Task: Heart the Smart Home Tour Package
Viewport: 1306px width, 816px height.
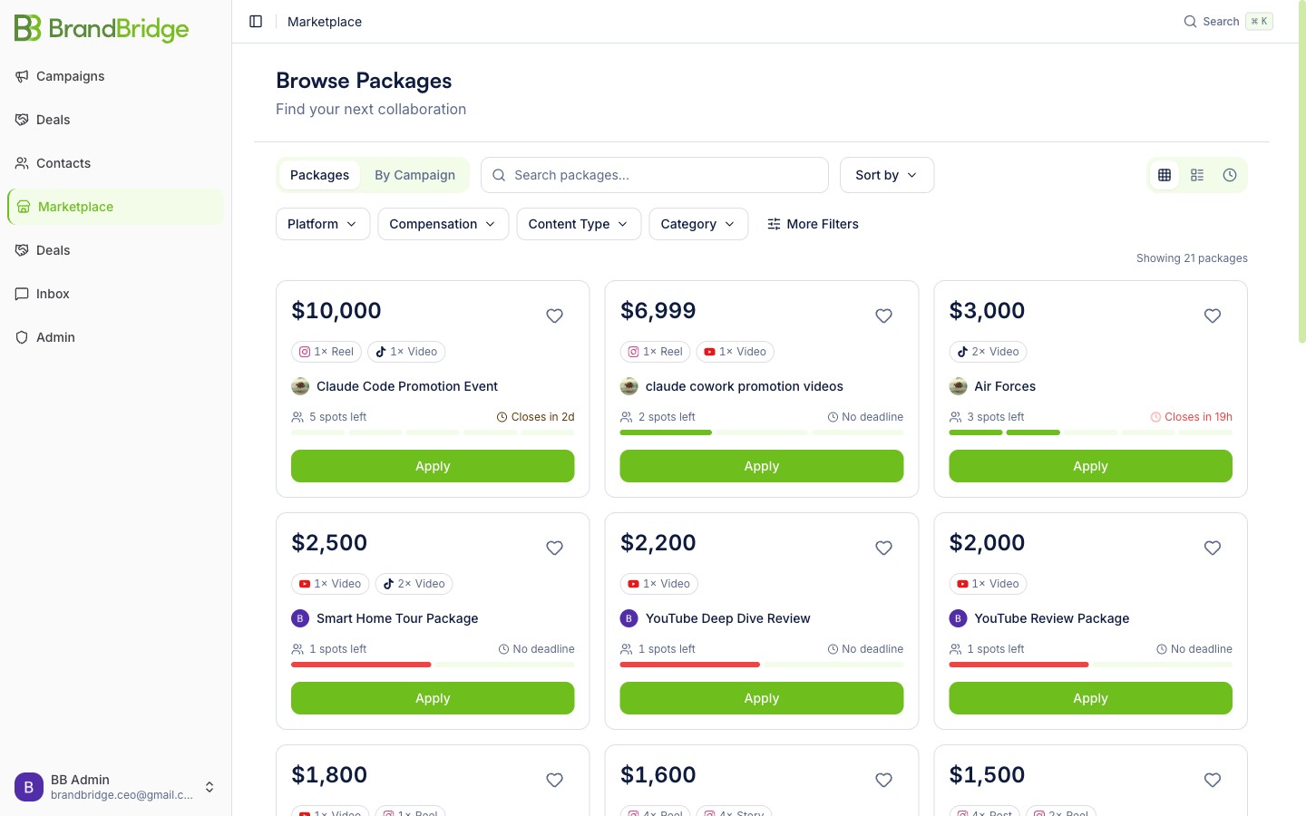Action: (x=554, y=548)
